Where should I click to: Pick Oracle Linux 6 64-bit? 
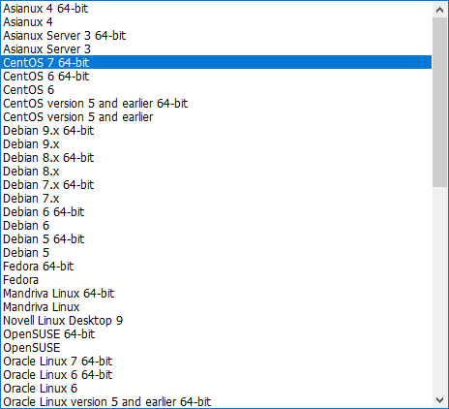point(216,375)
